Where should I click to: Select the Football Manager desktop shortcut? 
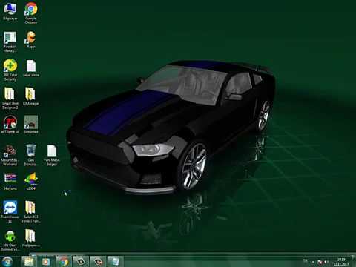click(10, 42)
